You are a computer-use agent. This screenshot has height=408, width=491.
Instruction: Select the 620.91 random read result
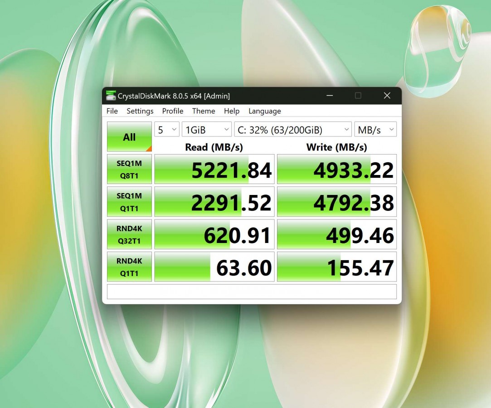tap(214, 234)
